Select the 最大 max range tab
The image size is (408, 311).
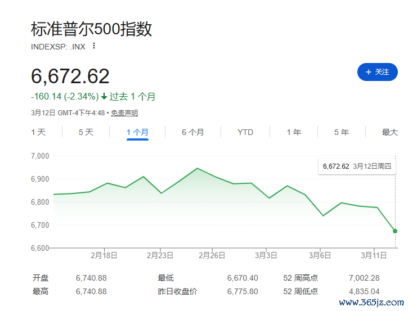pyautogui.click(x=390, y=132)
